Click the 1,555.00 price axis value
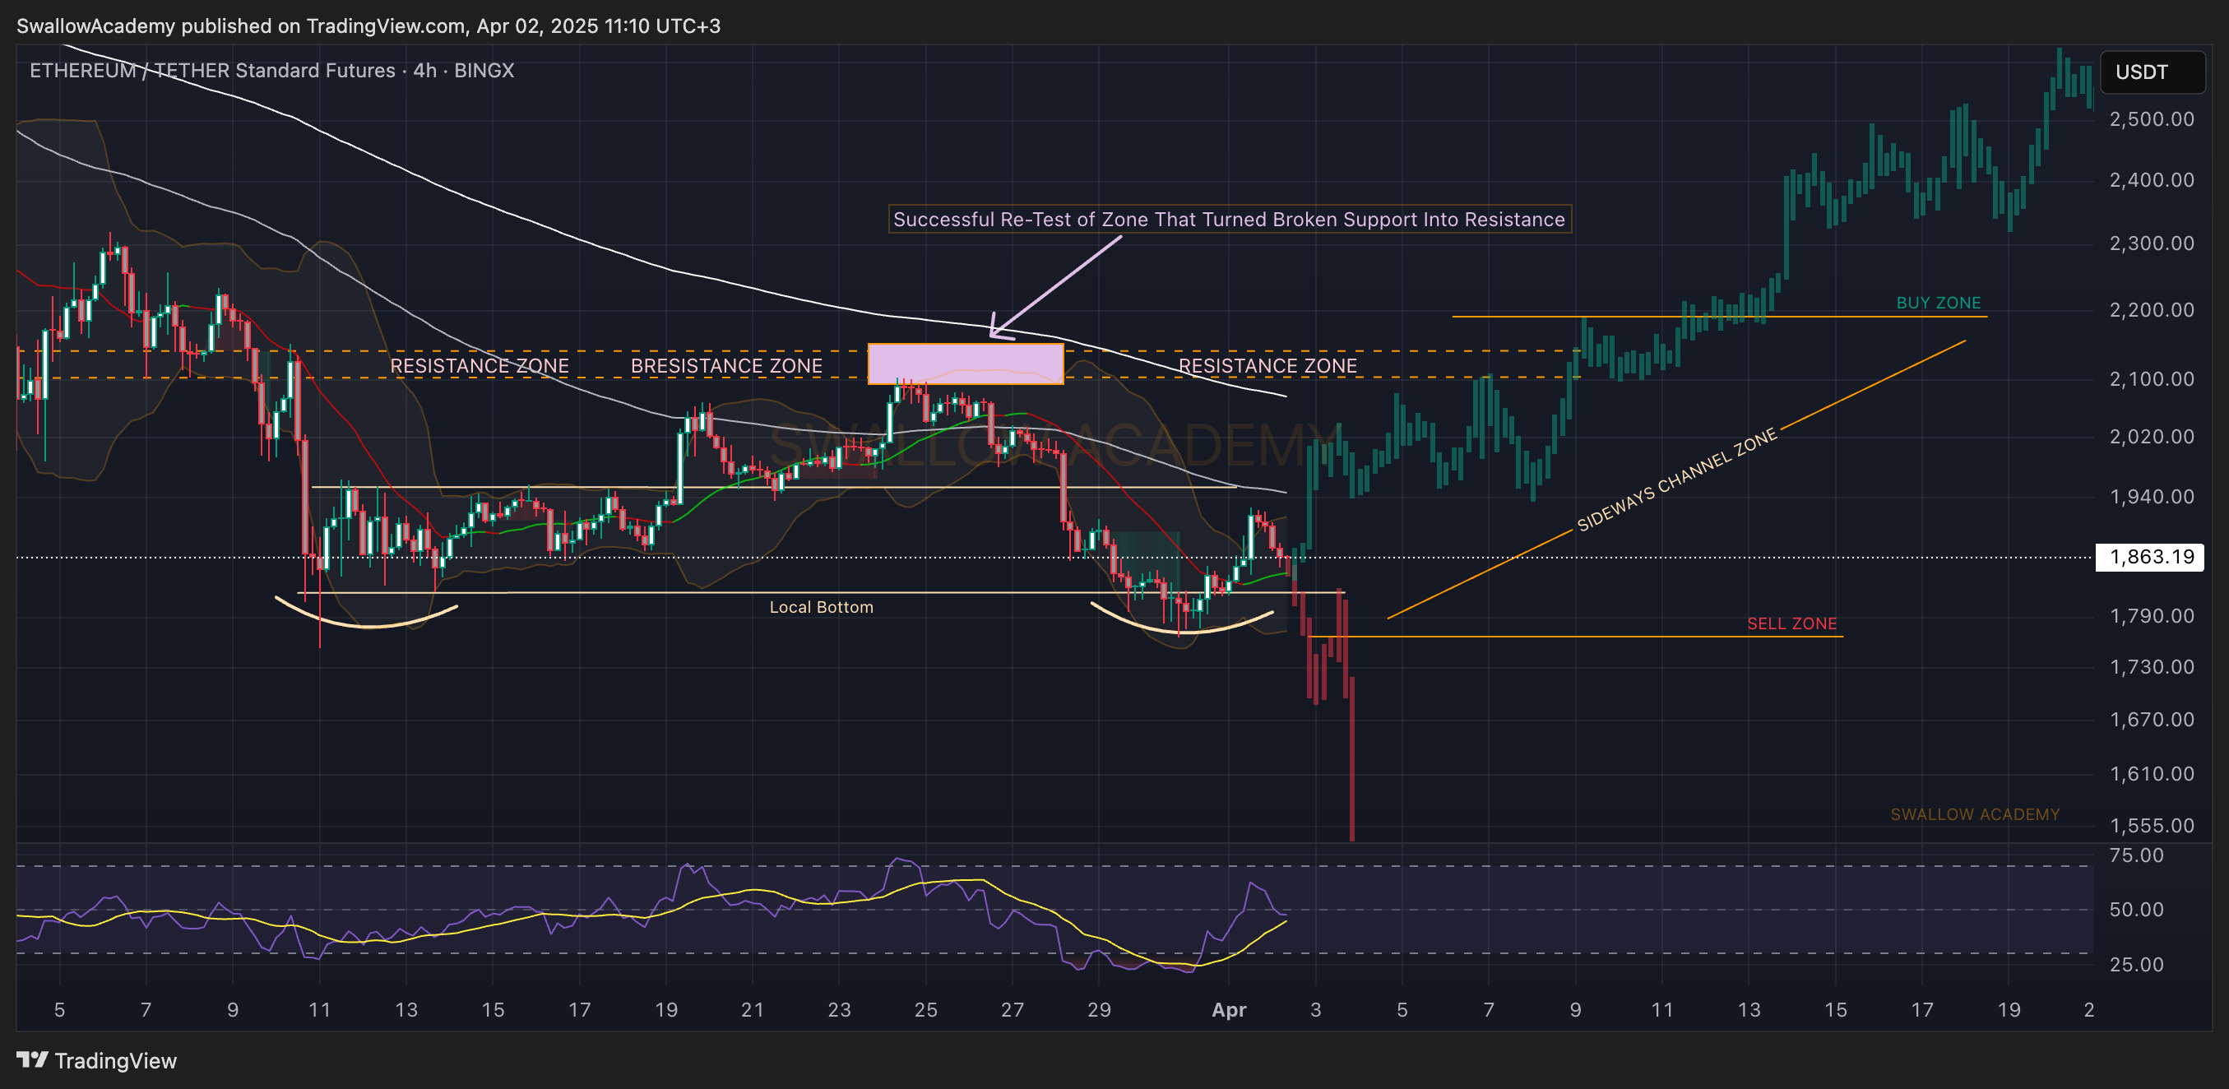 [2151, 825]
